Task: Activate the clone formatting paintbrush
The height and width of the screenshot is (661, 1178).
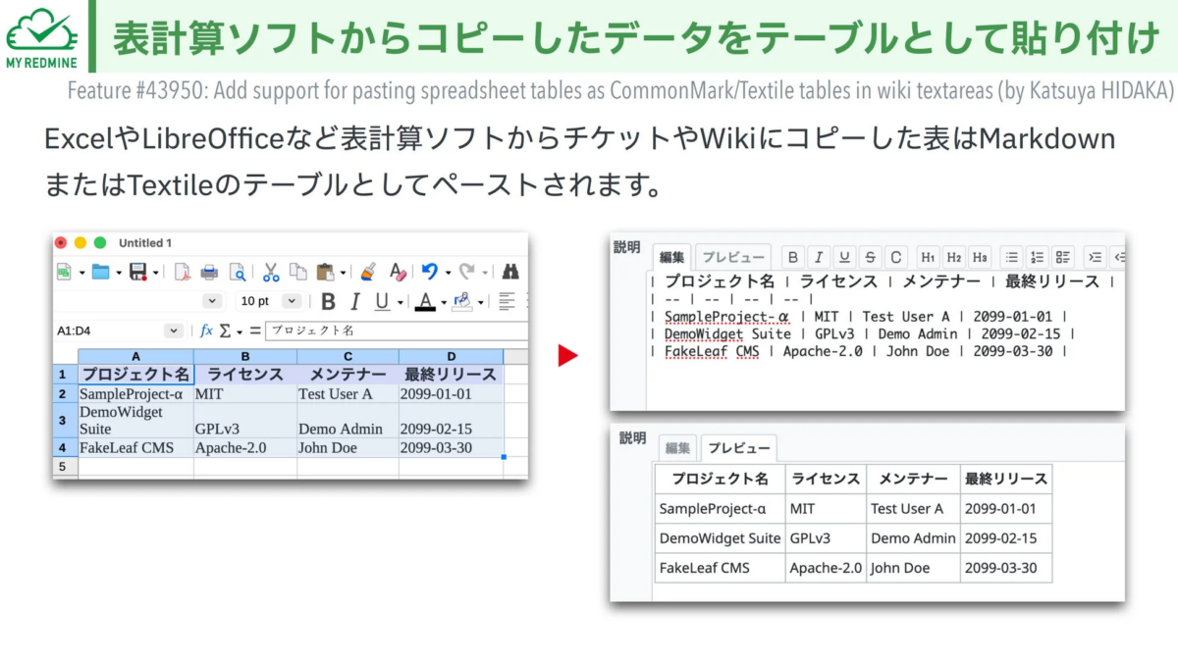Action: point(368,272)
